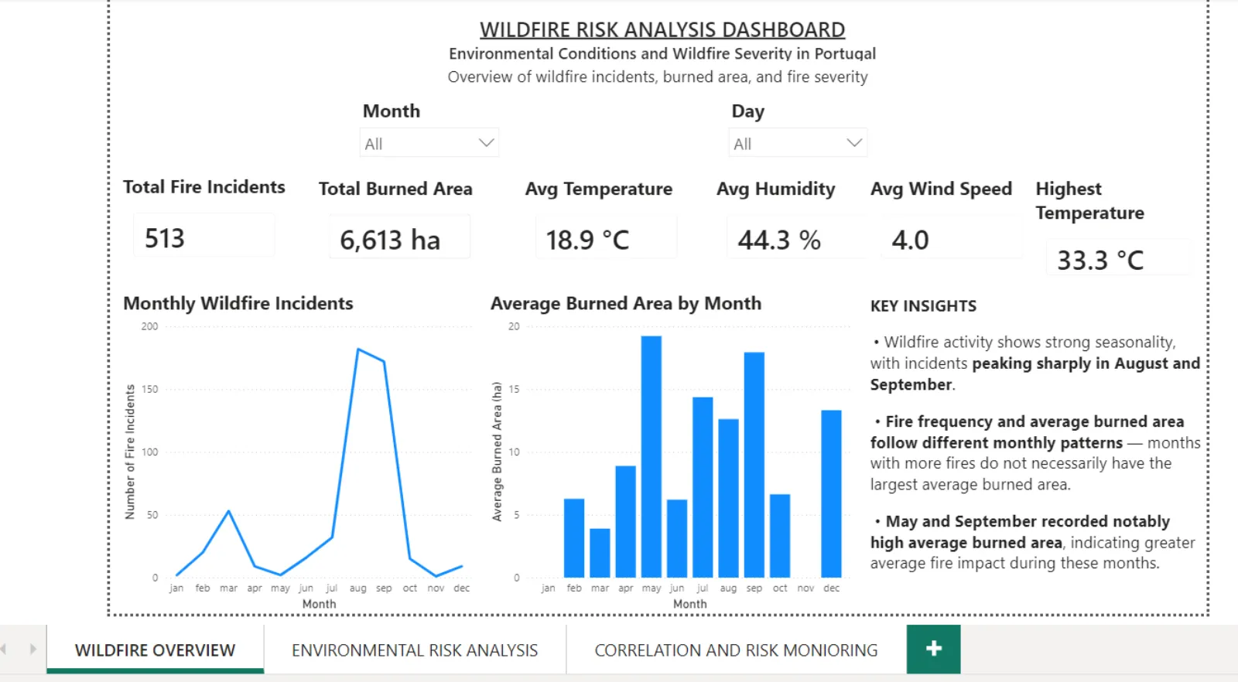Click the next page tabs scroll arrow
1238x682 pixels.
(32, 649)
